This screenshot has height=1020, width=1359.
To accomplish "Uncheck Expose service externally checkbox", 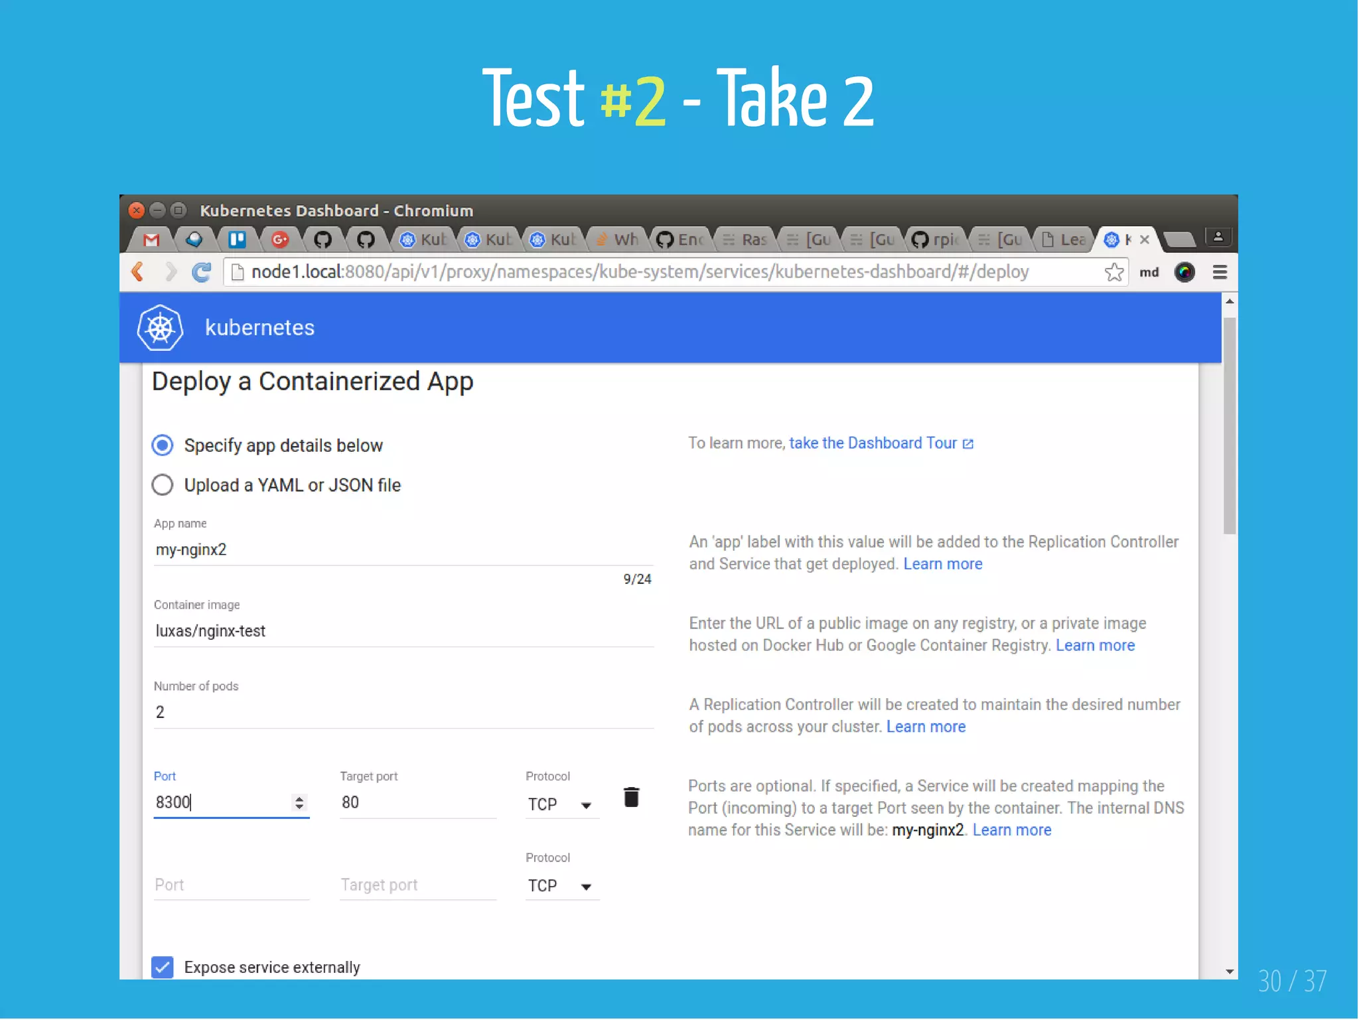I will coord(163,967).
